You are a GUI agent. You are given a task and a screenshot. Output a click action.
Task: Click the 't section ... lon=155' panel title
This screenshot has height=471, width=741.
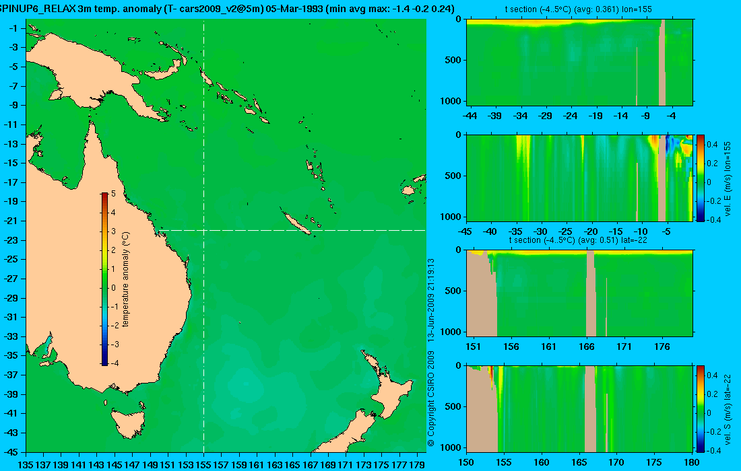coord(579,9)
